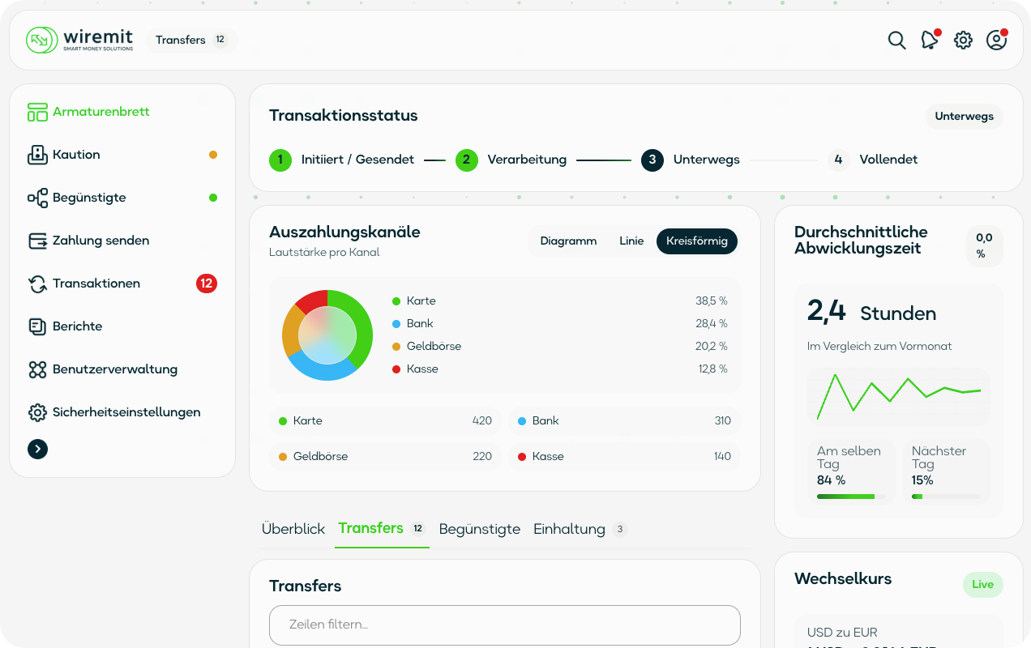Viewport: 1031px width, 648px height.
Task: Click the wiremit logo
Action: [79, 40]
